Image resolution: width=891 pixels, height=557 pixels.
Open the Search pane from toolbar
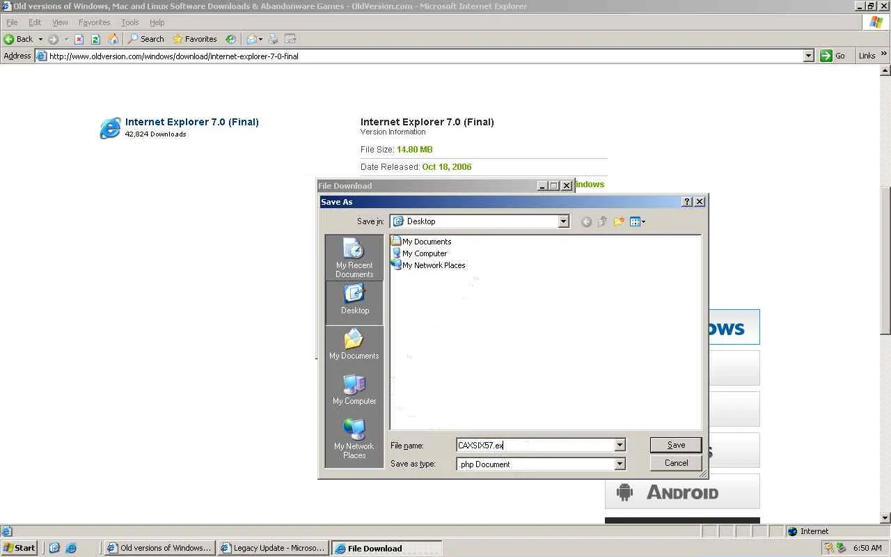click(145, 39)
